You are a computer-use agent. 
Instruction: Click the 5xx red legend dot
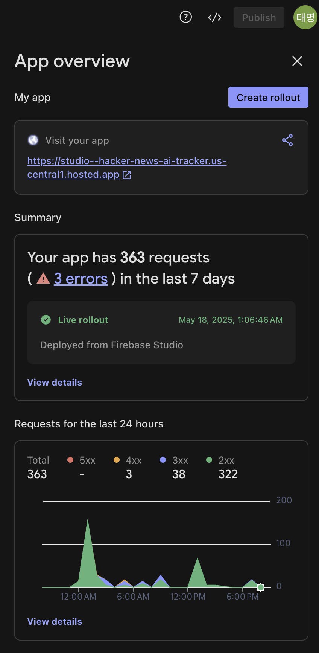70,460
